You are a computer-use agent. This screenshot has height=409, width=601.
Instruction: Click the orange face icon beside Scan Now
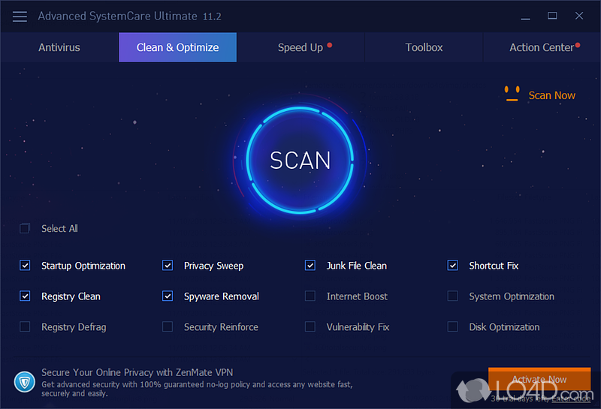point(512,94)
